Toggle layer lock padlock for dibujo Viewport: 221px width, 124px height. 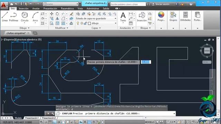click(85, 23)
